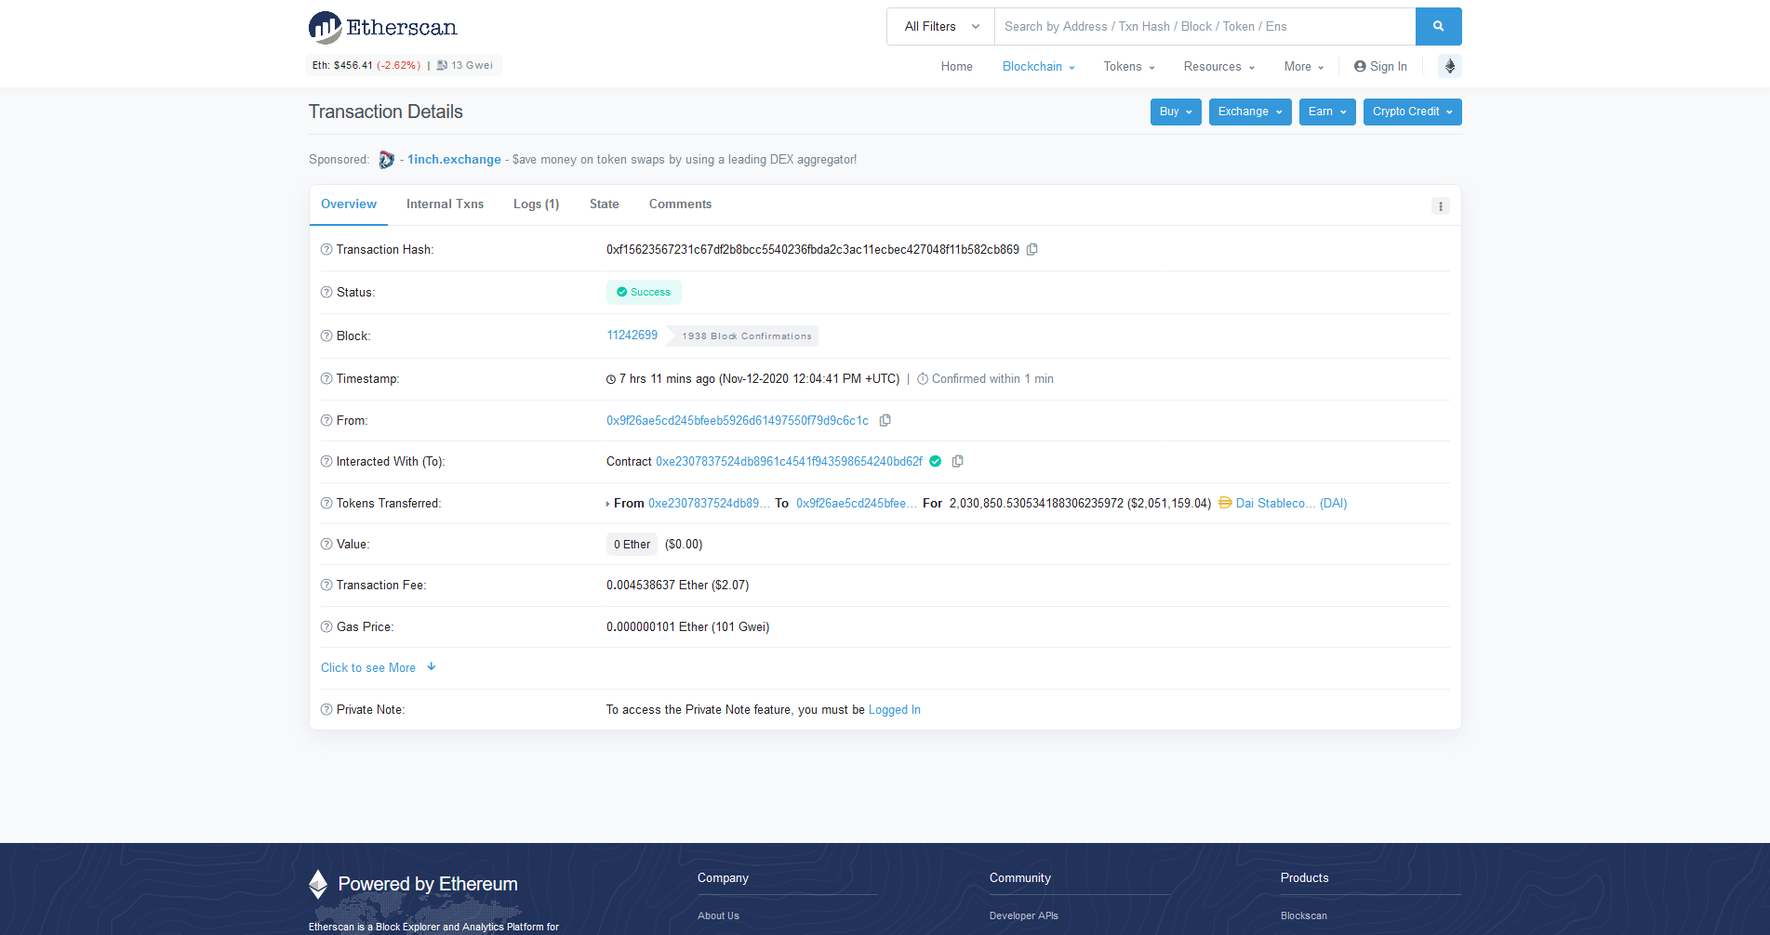Image resolution: width=1770 pixels, height=935 pixels.
Task: Copy the transaction hash using its copy icon
Action: (x=1032, y=249)
